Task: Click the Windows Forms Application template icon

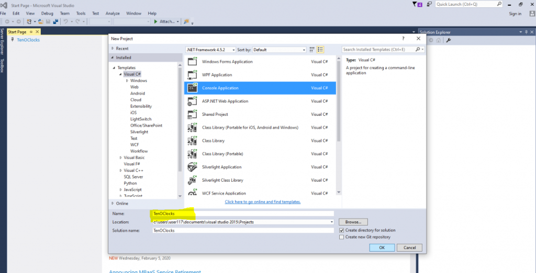Action: click(193, 62)
